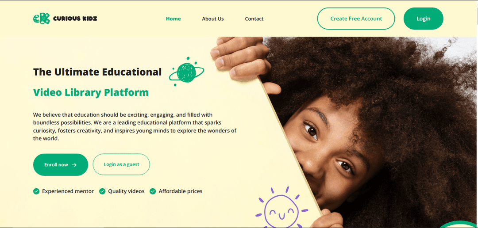Click the Curious Kidz brand name text
The image size is (478, 228).
75,19
